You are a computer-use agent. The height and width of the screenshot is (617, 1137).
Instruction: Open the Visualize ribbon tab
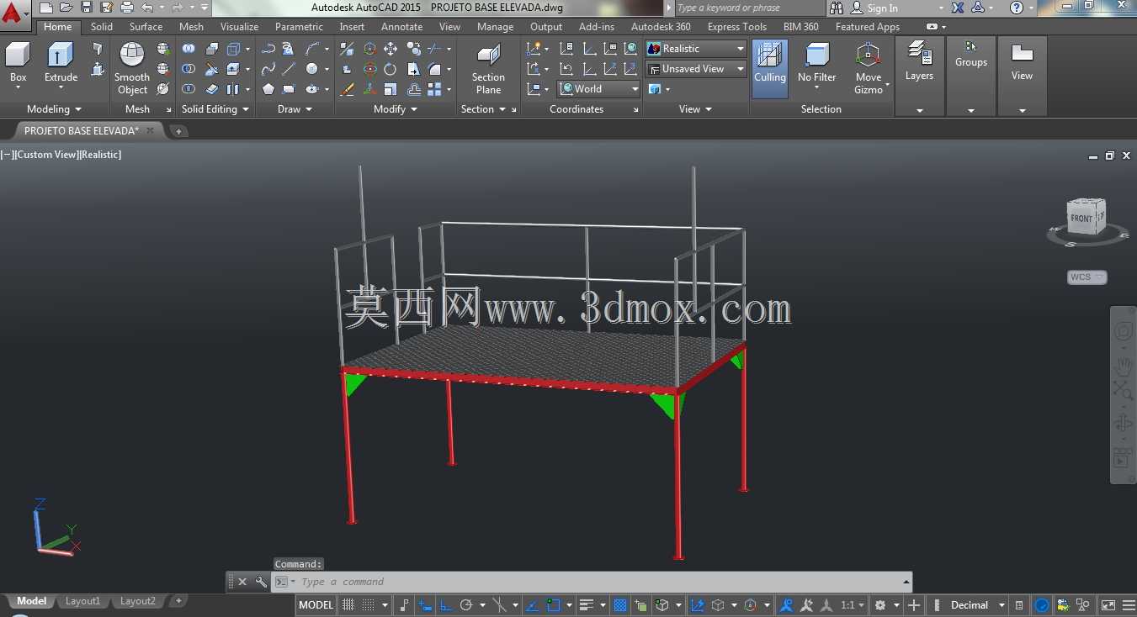tap(240, 27)
